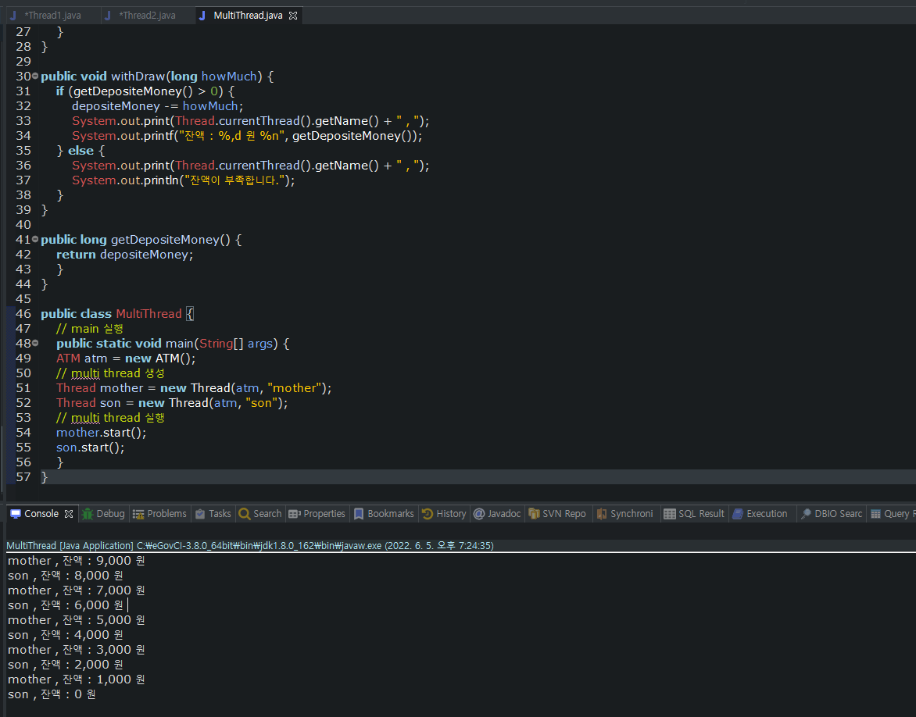916x717 pixels.
Task: Click 'depositeMoney -= howMuch;' on line 32
Action: tap(158, 106)
